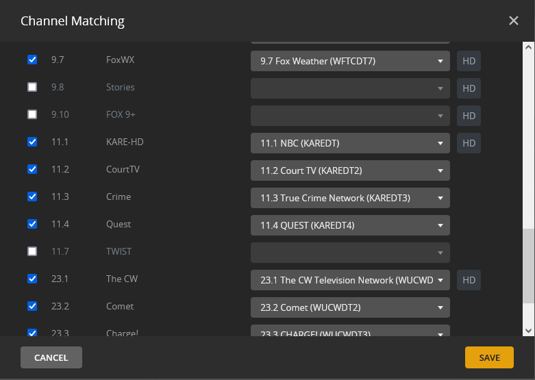Close the Channel Matching dialog

[x=514, y=21]
